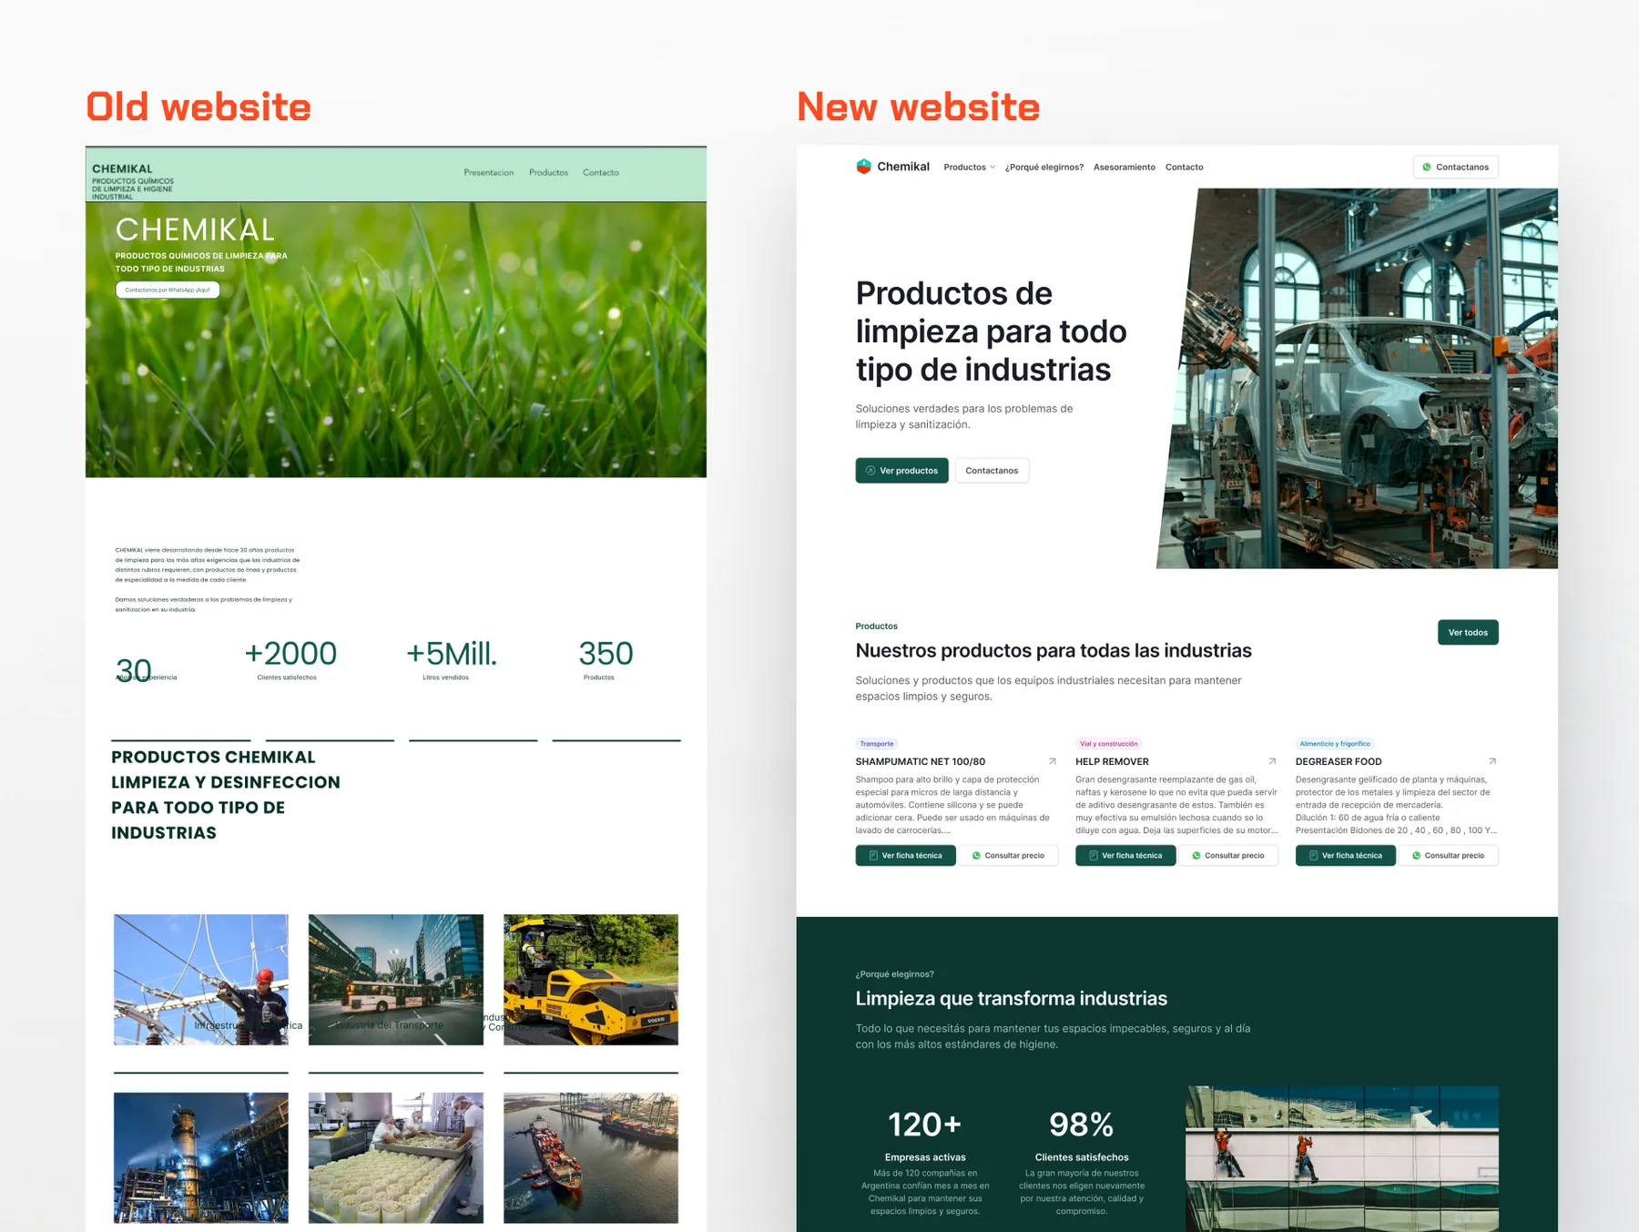Open the cargo ship port thumbnail
The image size is (1639, 1232).
point(591,1157)
